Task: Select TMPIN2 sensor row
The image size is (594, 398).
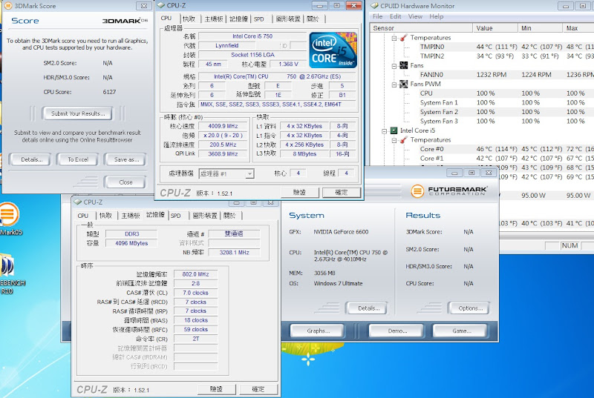Action: 482,56
